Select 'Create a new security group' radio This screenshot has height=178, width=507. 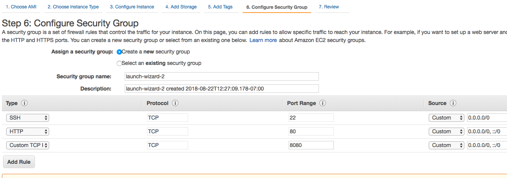click(119, 52)
